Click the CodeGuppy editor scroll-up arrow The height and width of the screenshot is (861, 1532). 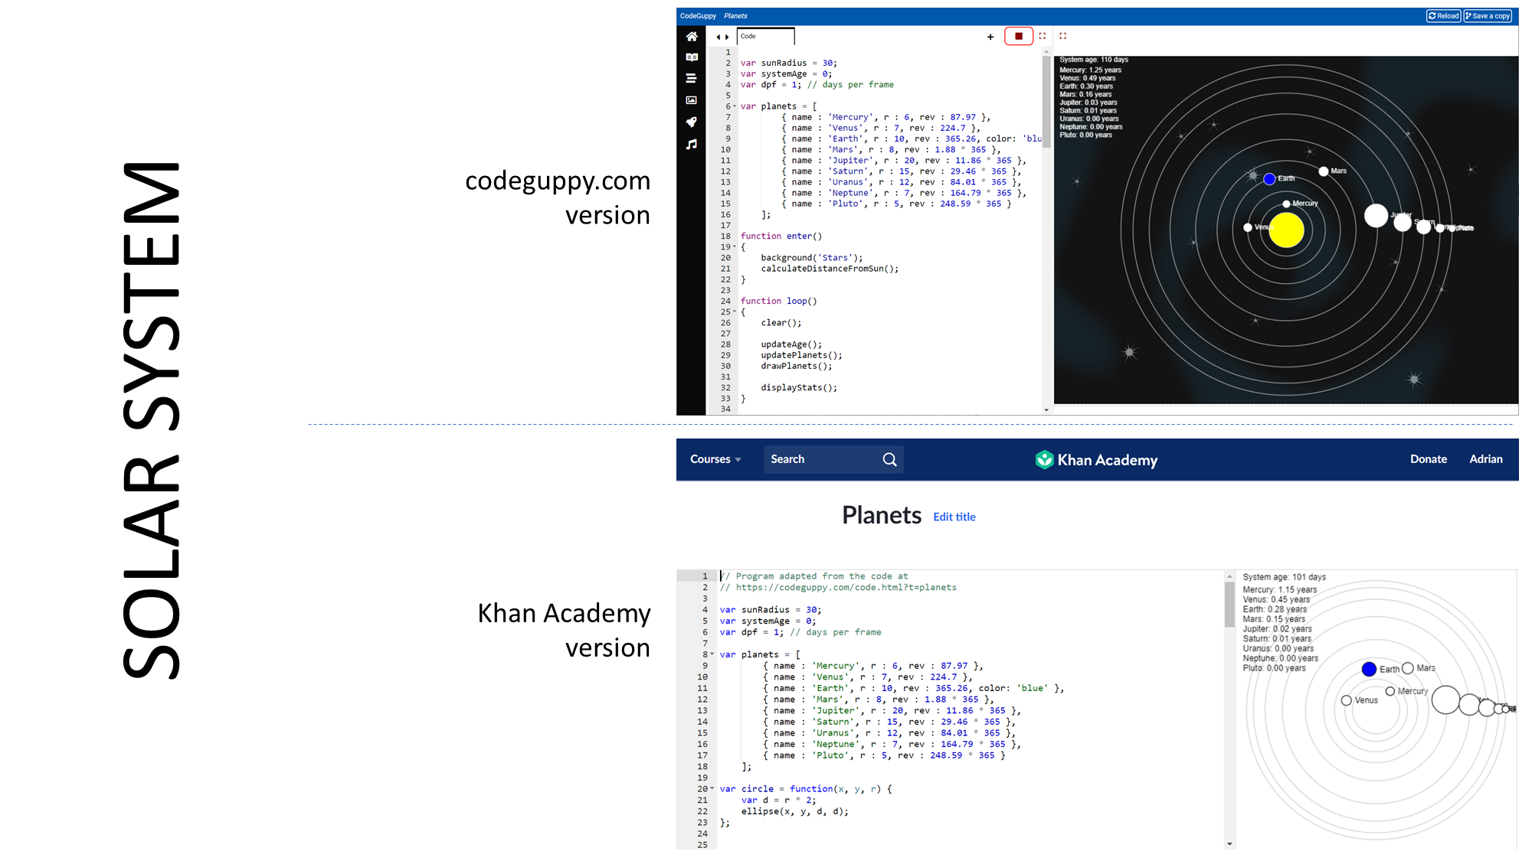click(1046, 51)
